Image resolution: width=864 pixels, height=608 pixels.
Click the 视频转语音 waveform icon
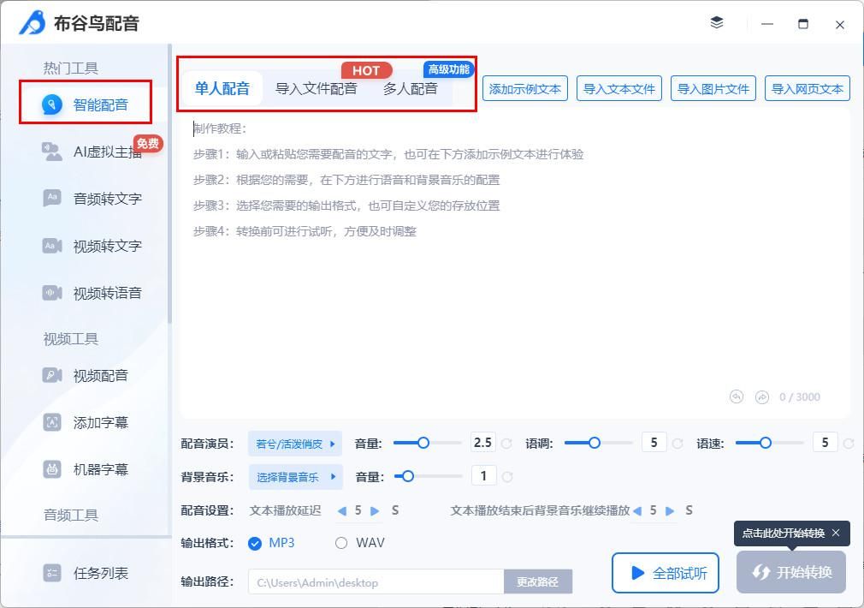pyautogui.click(x=52, y=292)
